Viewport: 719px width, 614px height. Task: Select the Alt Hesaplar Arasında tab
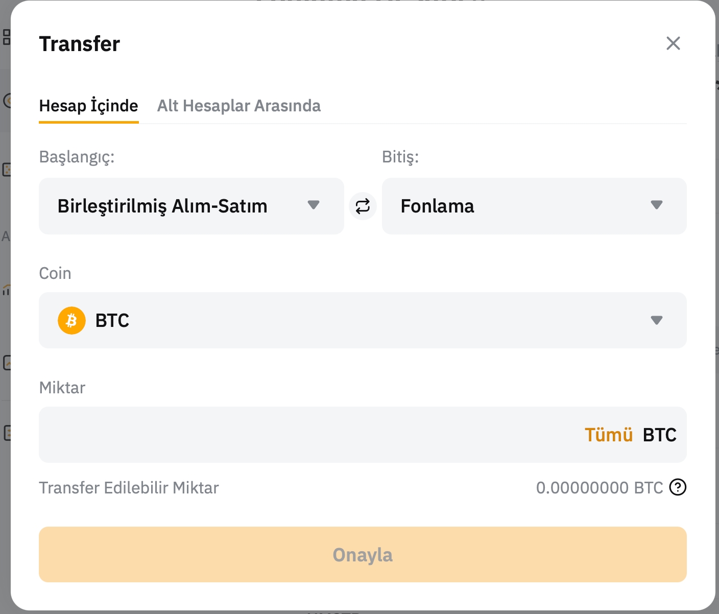tap(238, 106)
